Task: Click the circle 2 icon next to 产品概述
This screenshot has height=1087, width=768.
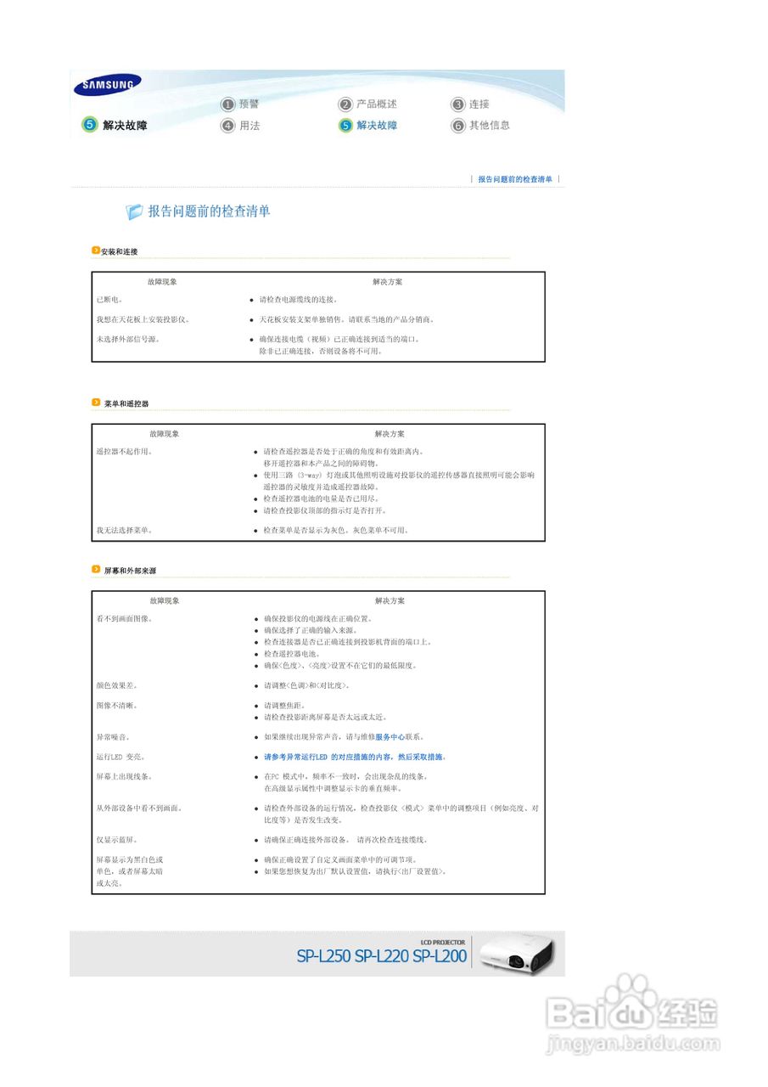Action: click(345, 104)
